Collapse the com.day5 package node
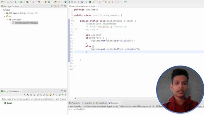Viewport: 204px width, 115px height. (x=7, y=19)
